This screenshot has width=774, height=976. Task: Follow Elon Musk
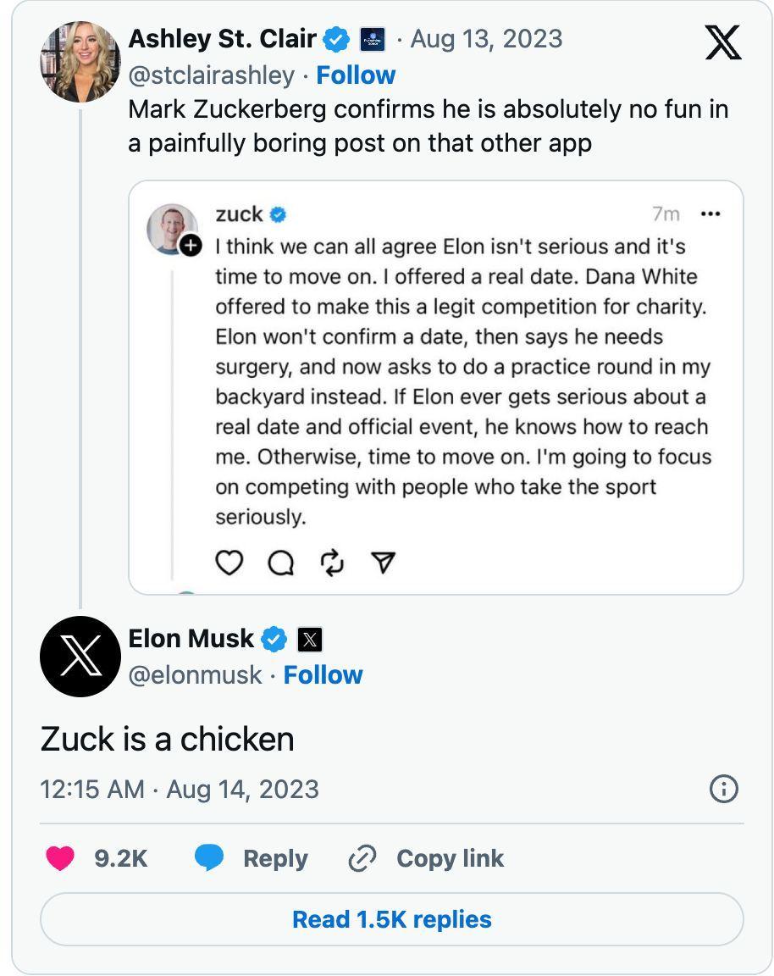(323, 675)
